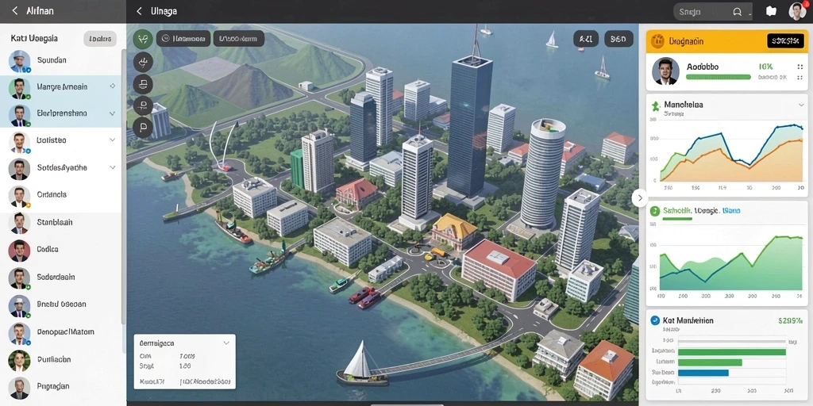Open the map book icon in top bar
Screen dimensions: 813x406
tap(771, 11)
